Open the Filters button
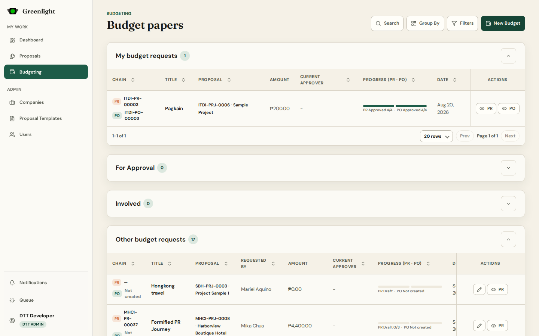Viewport: 539px width, 336px height. [462, 23]
